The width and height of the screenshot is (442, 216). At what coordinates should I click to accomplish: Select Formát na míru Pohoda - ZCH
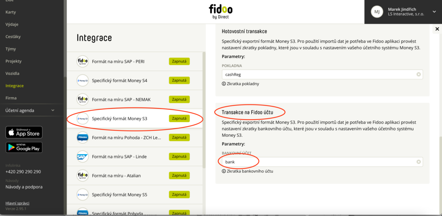tap(126, 137)
